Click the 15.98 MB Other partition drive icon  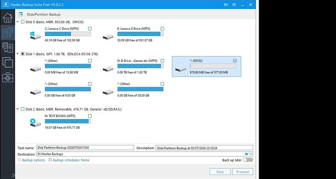36,69
